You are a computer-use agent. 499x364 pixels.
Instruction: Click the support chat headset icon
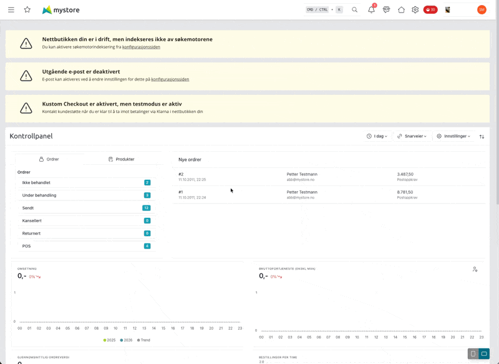pos(386,10)
